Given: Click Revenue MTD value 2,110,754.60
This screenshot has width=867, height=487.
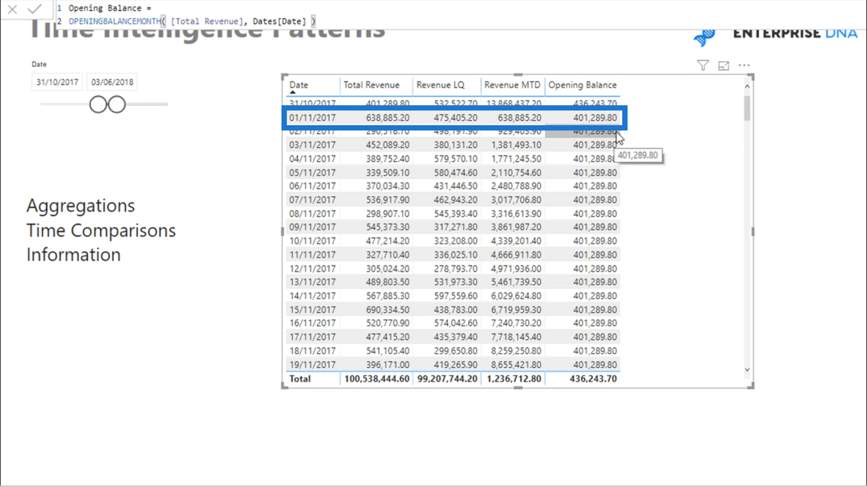Looking at the screenshot, I should click(516, 173).
